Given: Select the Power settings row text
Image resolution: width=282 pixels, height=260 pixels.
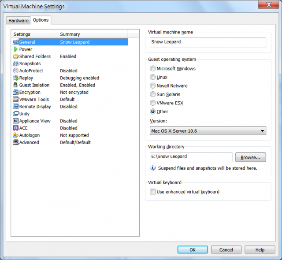Looking at the screenshot, I should coord(26,49).
